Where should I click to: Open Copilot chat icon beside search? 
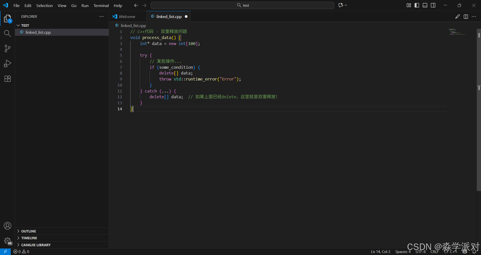click(341, 5)
